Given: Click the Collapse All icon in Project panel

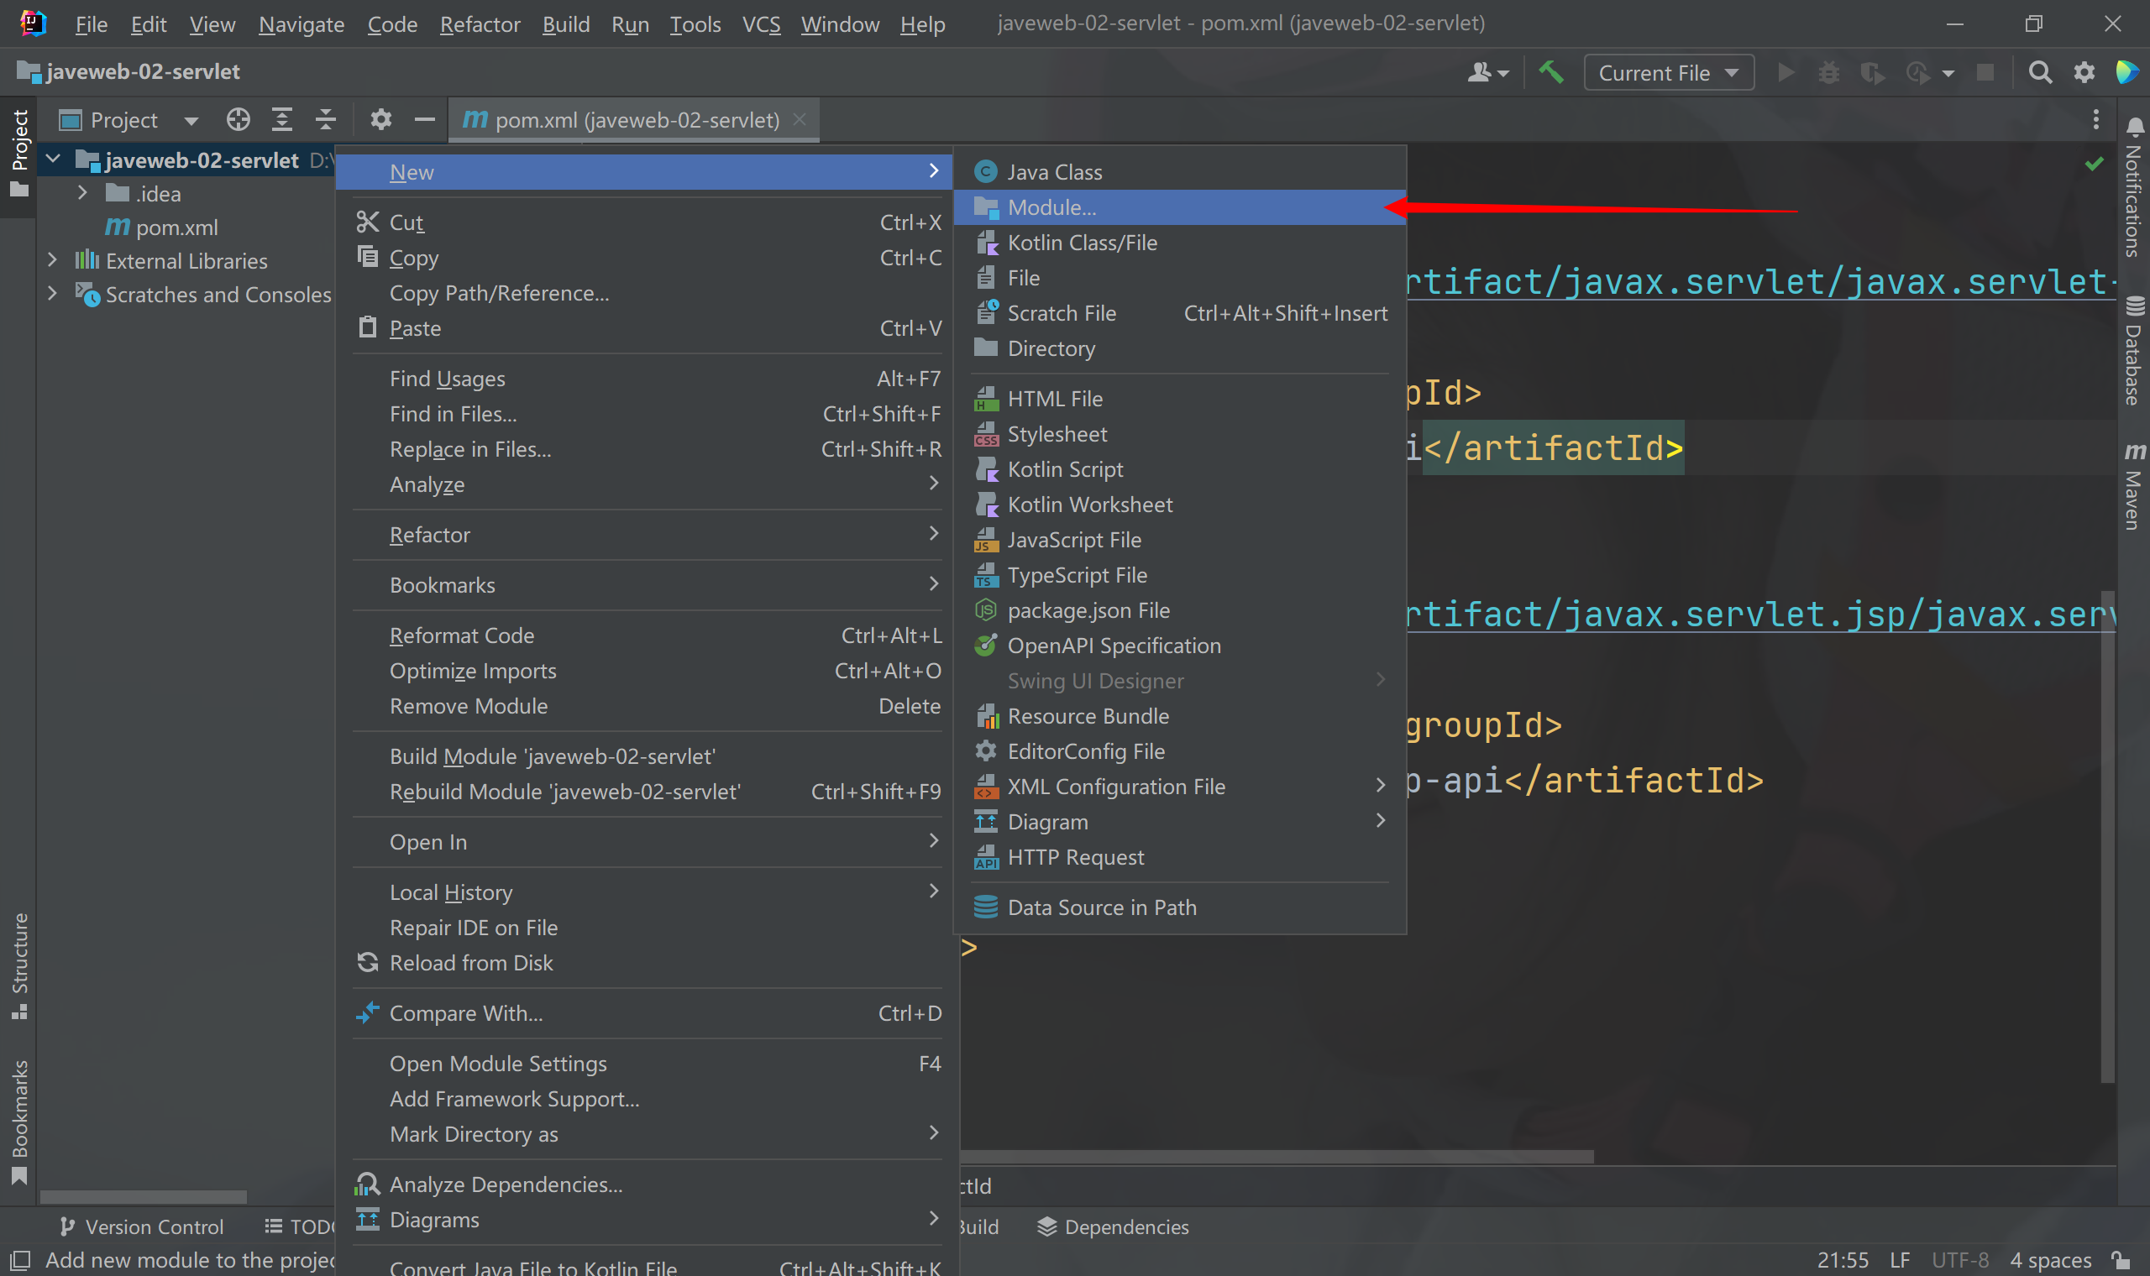Looking at the screenshot, I should point(325,119).
